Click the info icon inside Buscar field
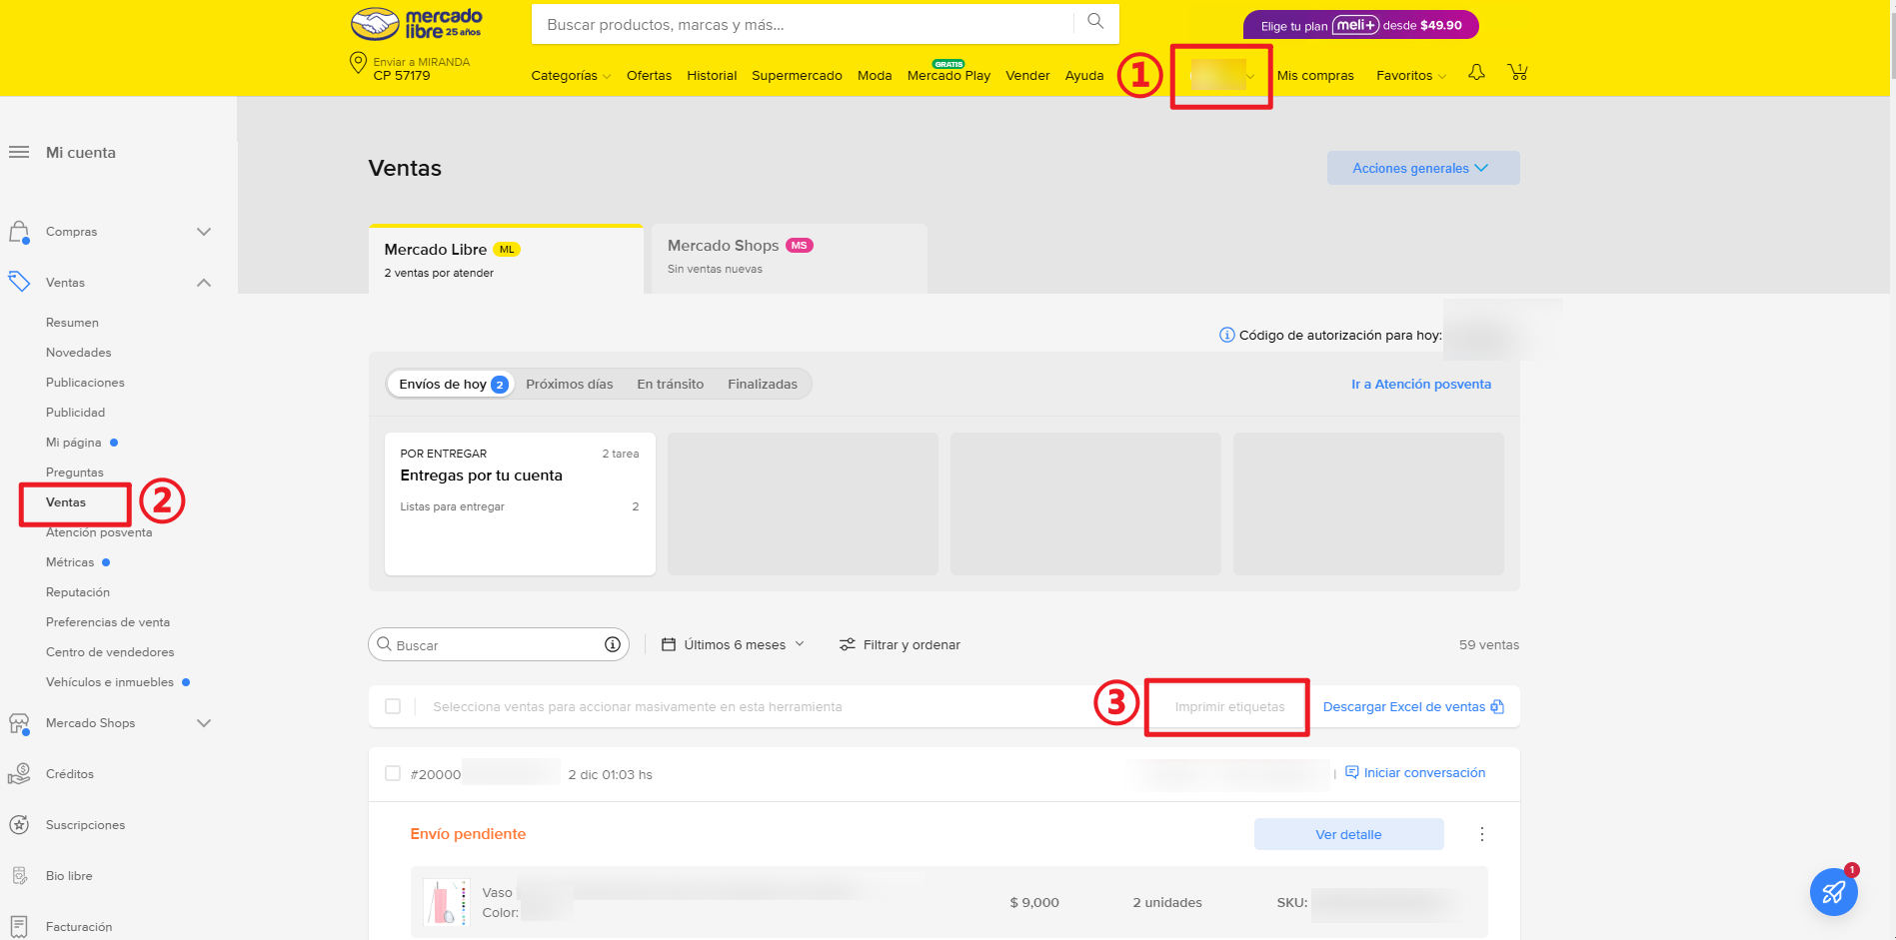The height and width of the screenshot is (940, 1896). point(613,645)
